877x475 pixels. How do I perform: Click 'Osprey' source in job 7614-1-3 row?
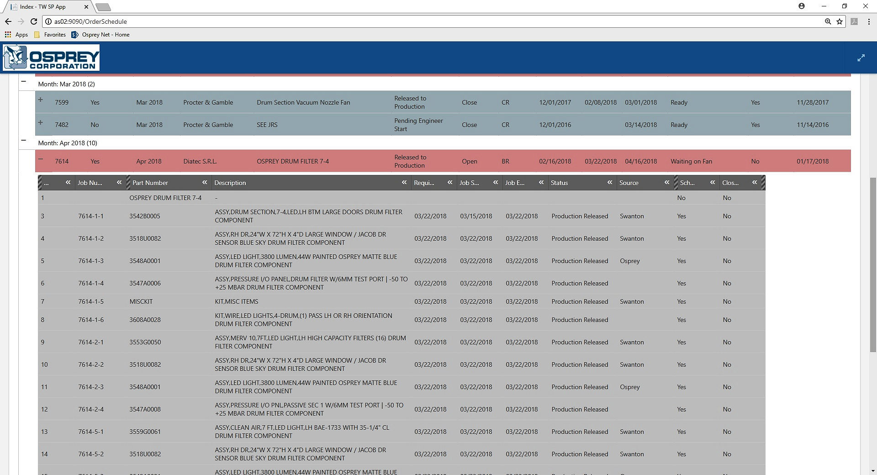pyautogui.click(x=630, y=261)
